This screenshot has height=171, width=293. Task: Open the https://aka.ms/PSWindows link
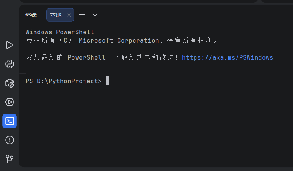point(228,57)
